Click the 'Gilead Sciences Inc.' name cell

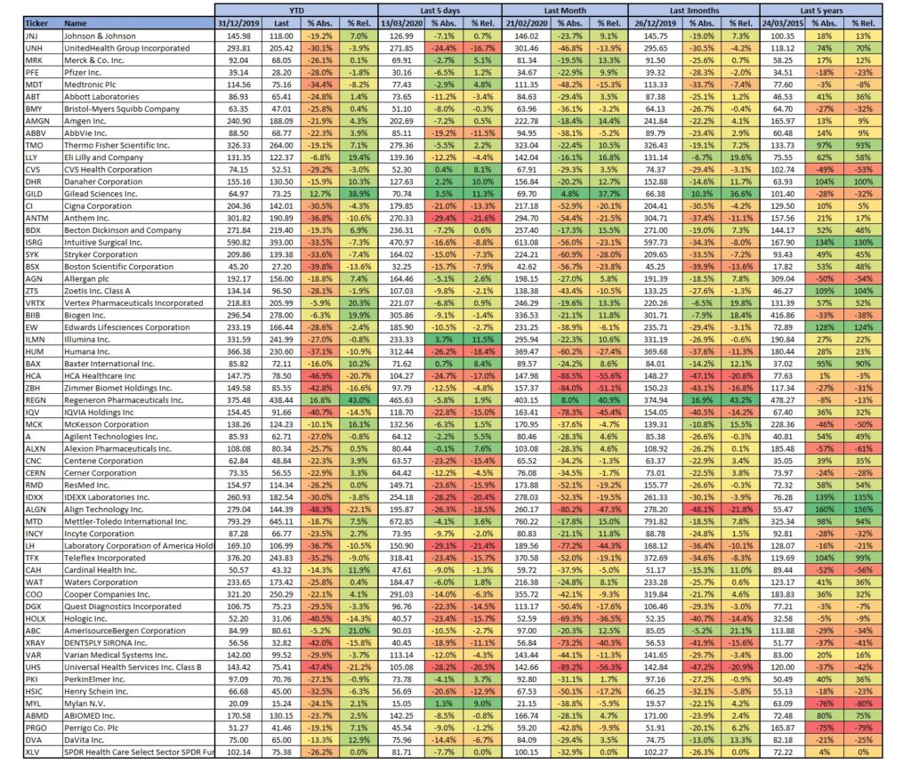pyautogui.click(x=138, y=194)
